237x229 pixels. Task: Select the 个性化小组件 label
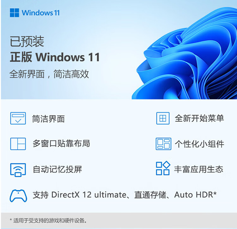pos(199,144)
